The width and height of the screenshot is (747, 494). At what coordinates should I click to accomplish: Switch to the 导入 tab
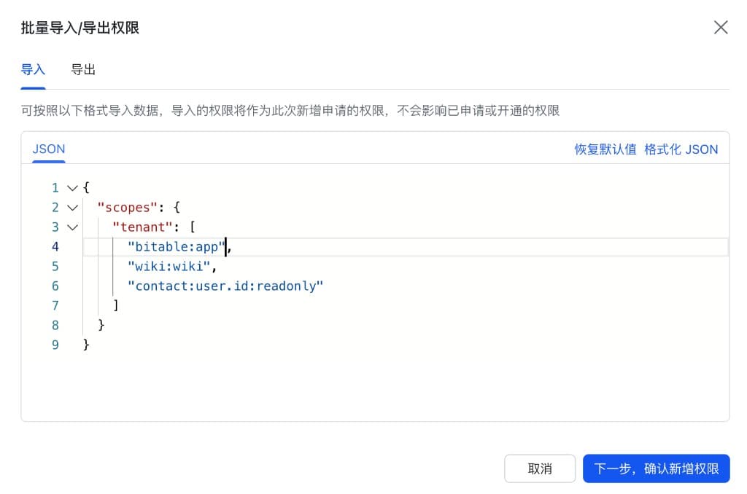tap(33, 69)
